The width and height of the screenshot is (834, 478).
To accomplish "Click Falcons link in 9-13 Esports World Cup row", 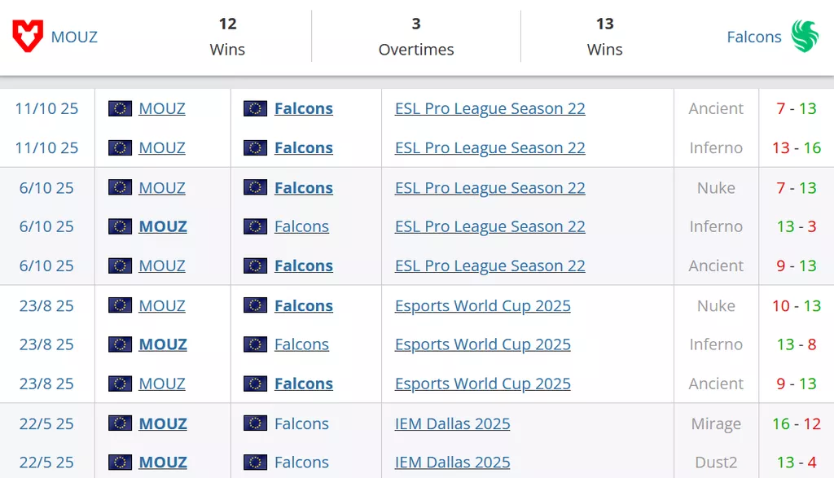I will click(303, 384).
